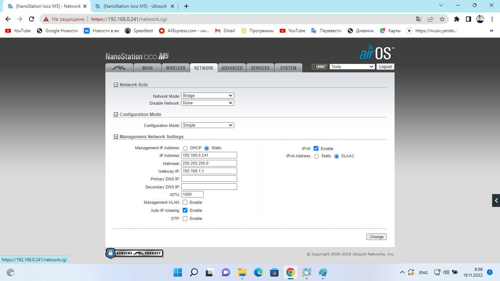Toggle Auto IP Aliasing checkbox

(185, 210)
